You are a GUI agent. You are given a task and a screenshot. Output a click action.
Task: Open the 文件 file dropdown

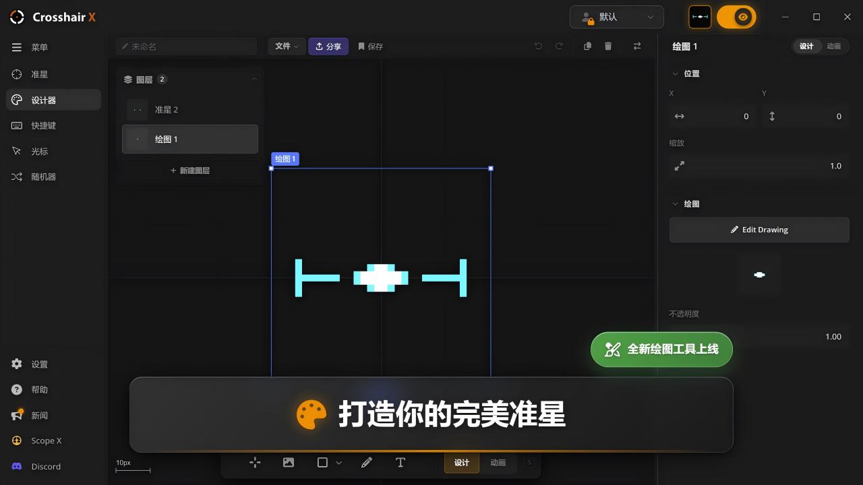(x=287, y=46)
